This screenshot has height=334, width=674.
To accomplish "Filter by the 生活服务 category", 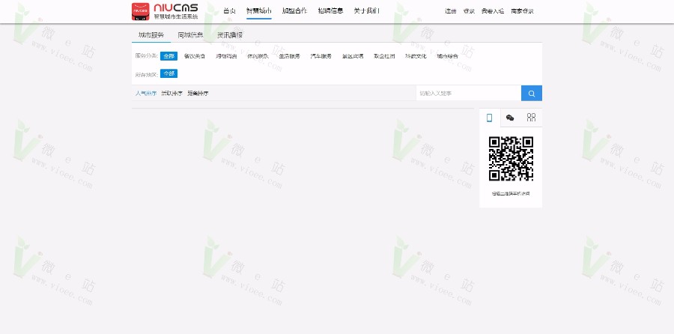I will pos(289,56).
